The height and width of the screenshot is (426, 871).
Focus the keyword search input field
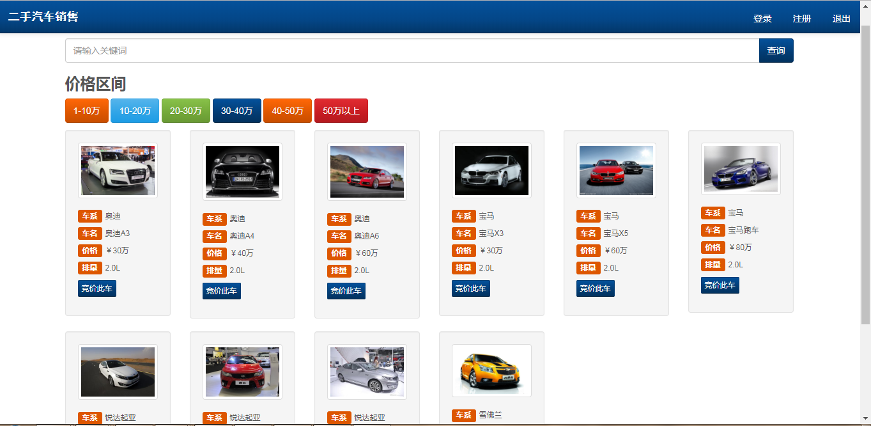click(x=412, y=51)
